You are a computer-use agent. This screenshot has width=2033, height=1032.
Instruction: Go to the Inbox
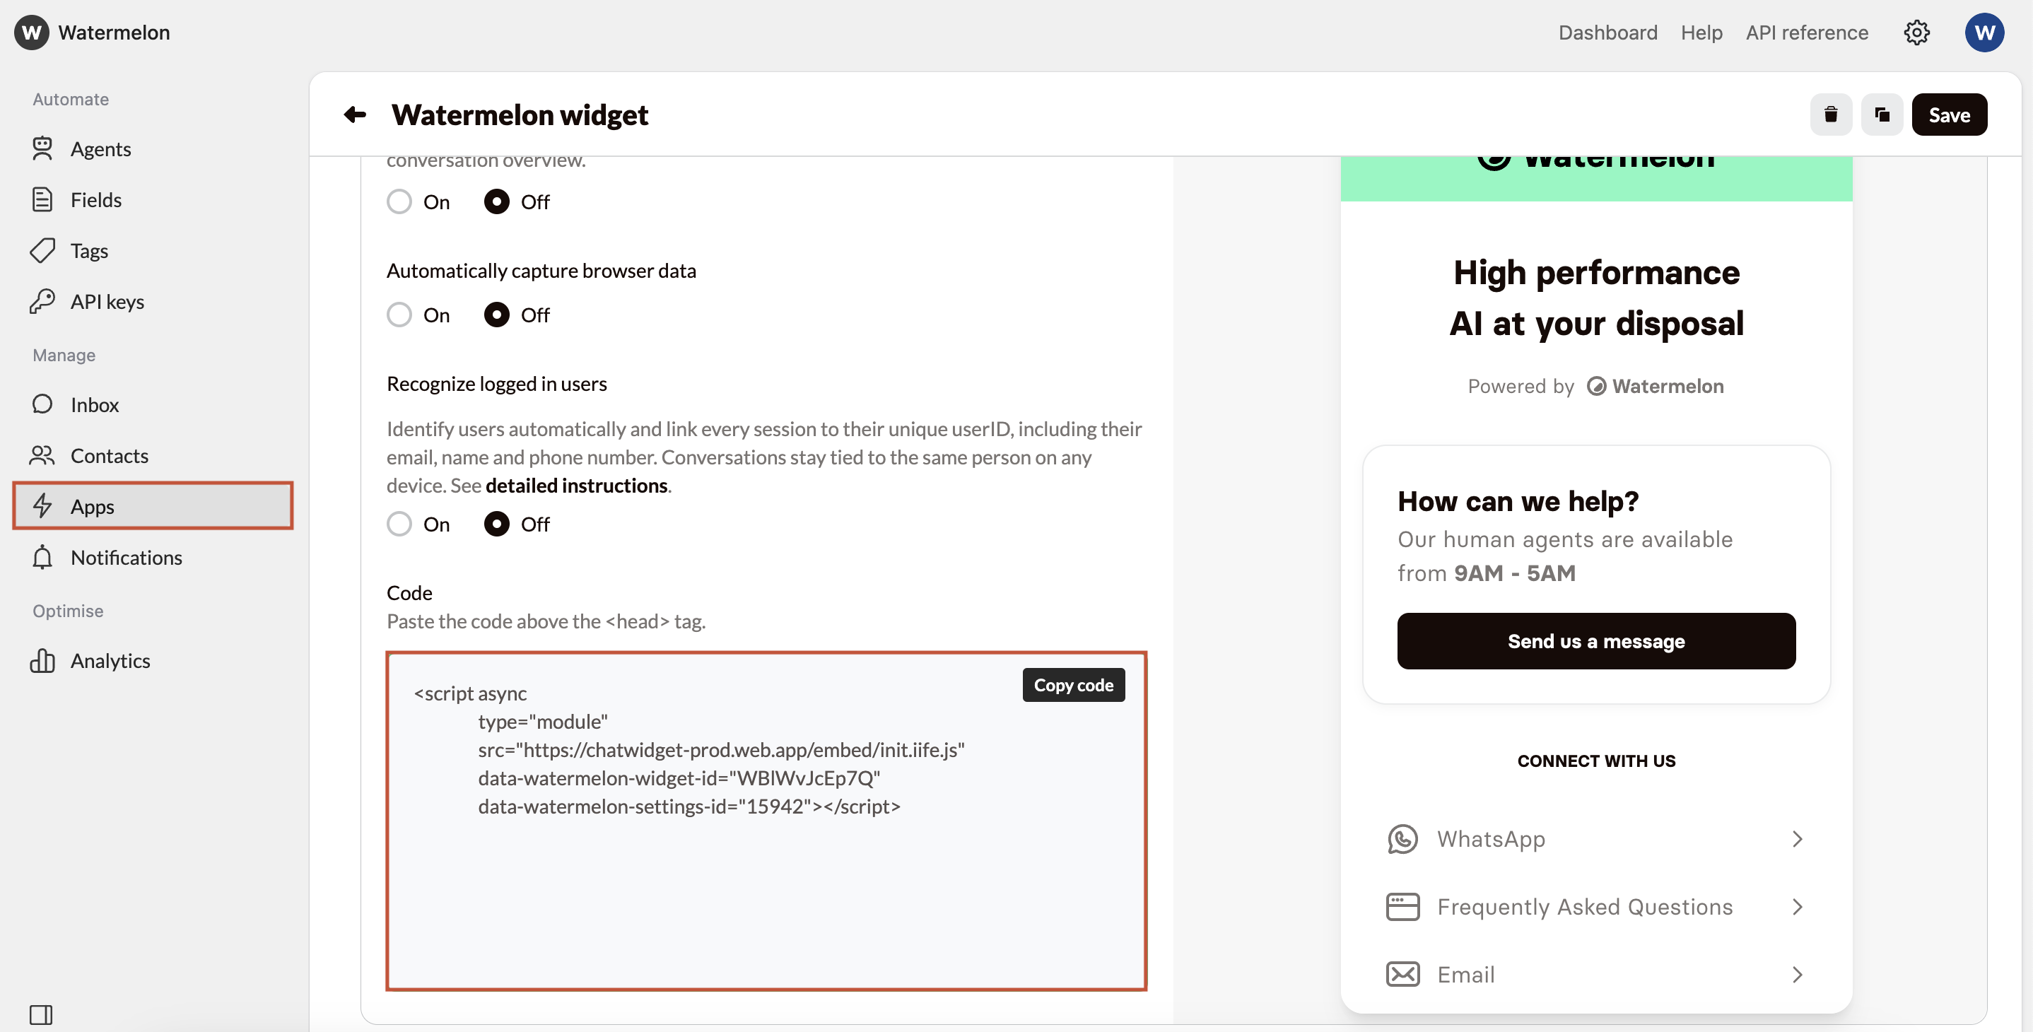tap(94, 404)
